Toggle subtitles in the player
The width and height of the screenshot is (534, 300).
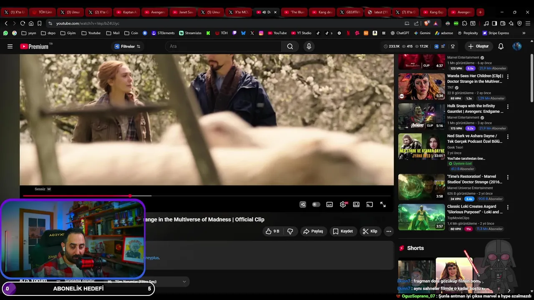(330, 205)
